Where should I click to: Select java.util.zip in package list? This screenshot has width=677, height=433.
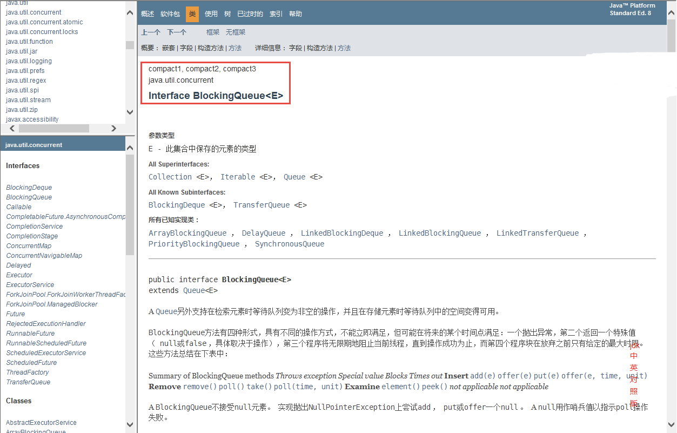coord(22,110)
